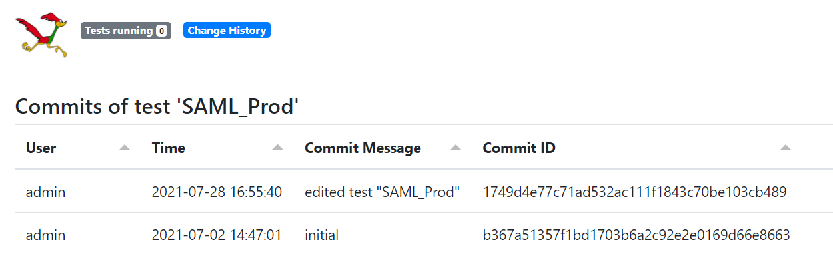This screenshot has width=833, height=276.
Task: Open Change History
Action: (227, 31)
